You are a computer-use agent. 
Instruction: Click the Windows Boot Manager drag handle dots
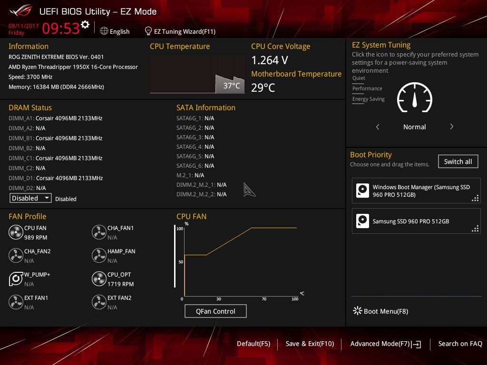tap(475, 198)
